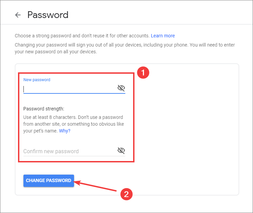253x213 pixels.
Task: Click the red arrow pointing at the button
Action: click(95, 186)
